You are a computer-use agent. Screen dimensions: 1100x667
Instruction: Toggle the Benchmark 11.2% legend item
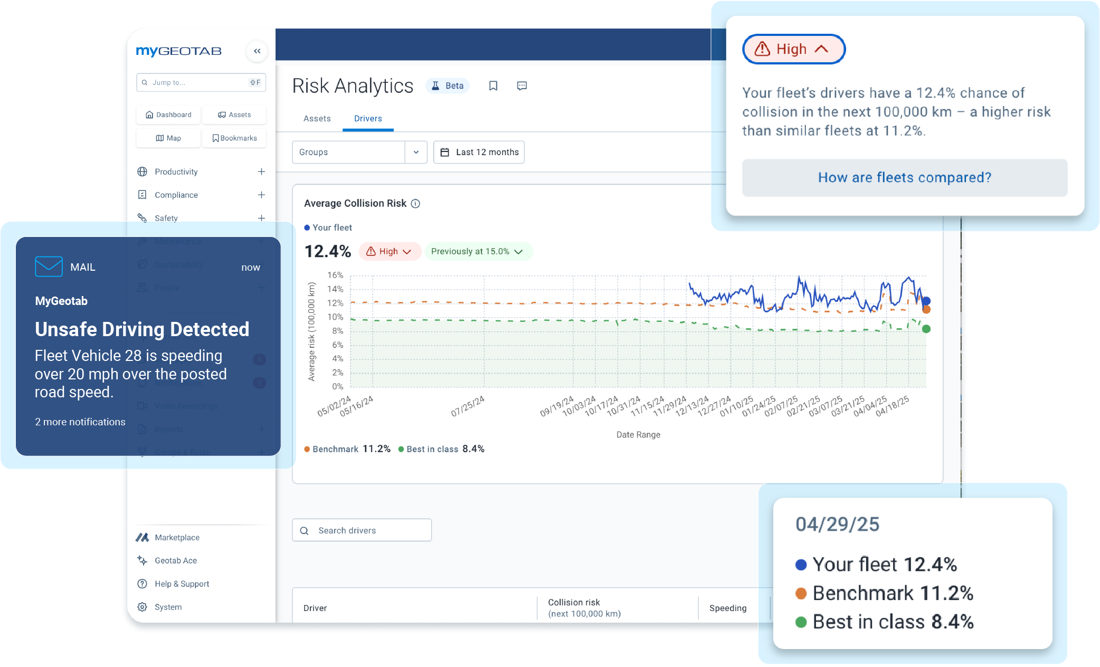point(347,449)
